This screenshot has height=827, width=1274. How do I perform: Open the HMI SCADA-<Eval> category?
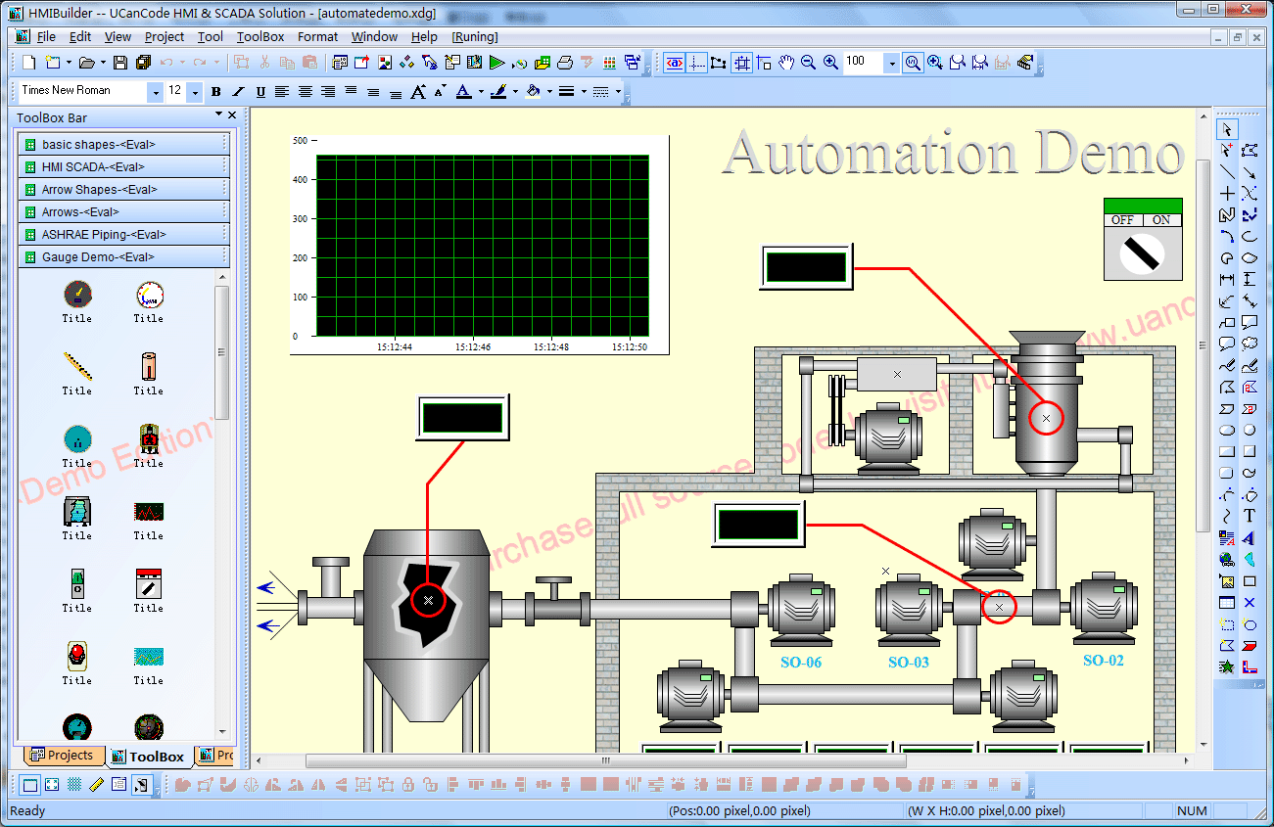[x=122, y=166]
